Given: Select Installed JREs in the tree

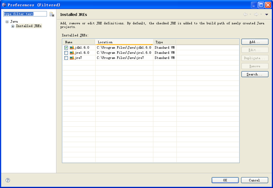Looking at the screenshot, I should pos(29,26).
